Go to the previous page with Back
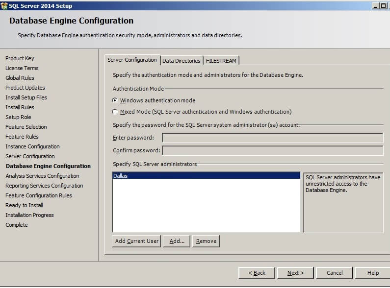 [x=257, y=273]
